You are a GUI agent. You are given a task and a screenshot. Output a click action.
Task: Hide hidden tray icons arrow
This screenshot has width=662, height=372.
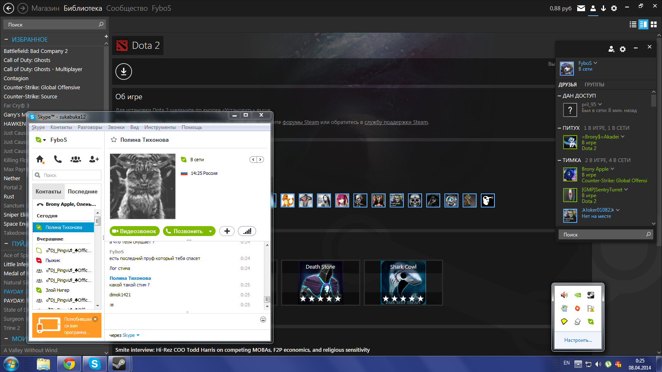578,364
